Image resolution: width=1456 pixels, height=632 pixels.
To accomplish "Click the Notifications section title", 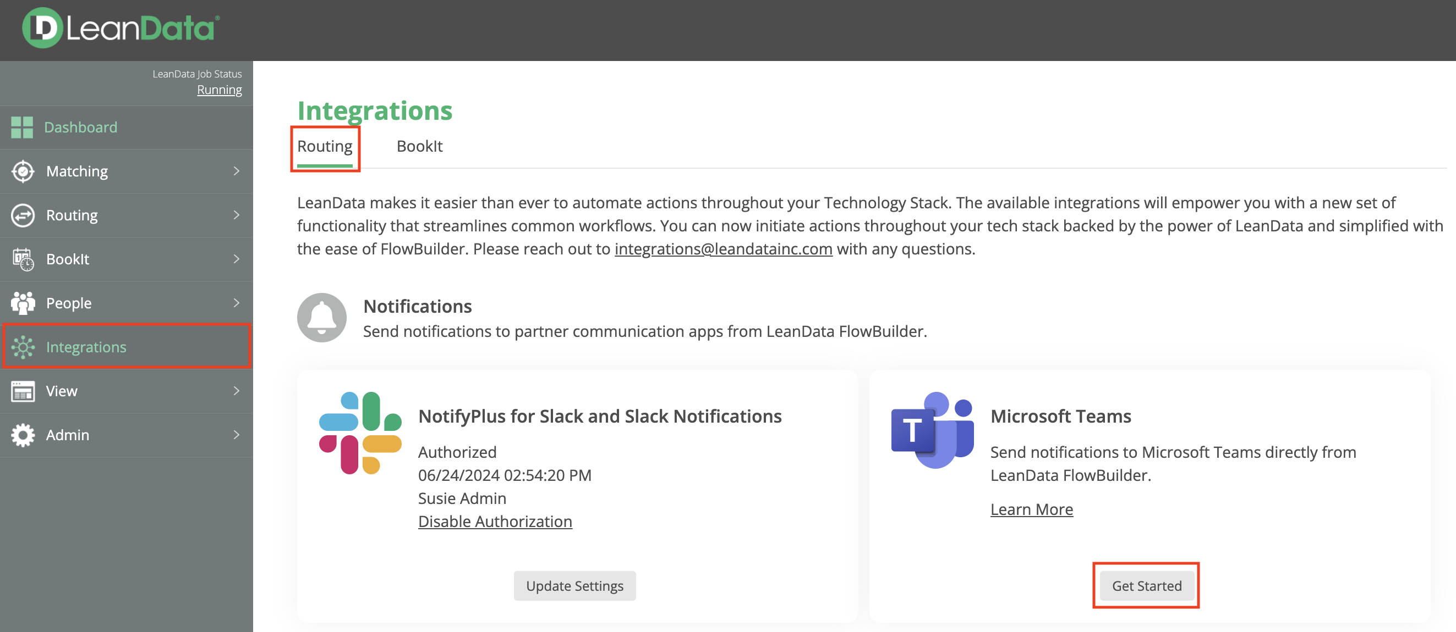I will coord(418,307).
